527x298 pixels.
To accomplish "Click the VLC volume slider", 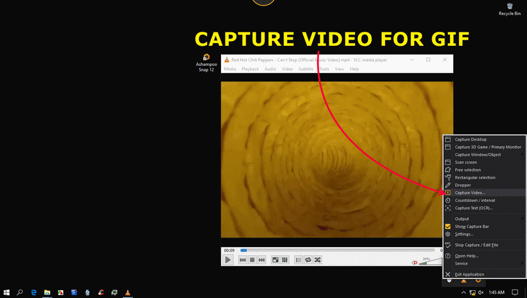I will click(430, 262).
